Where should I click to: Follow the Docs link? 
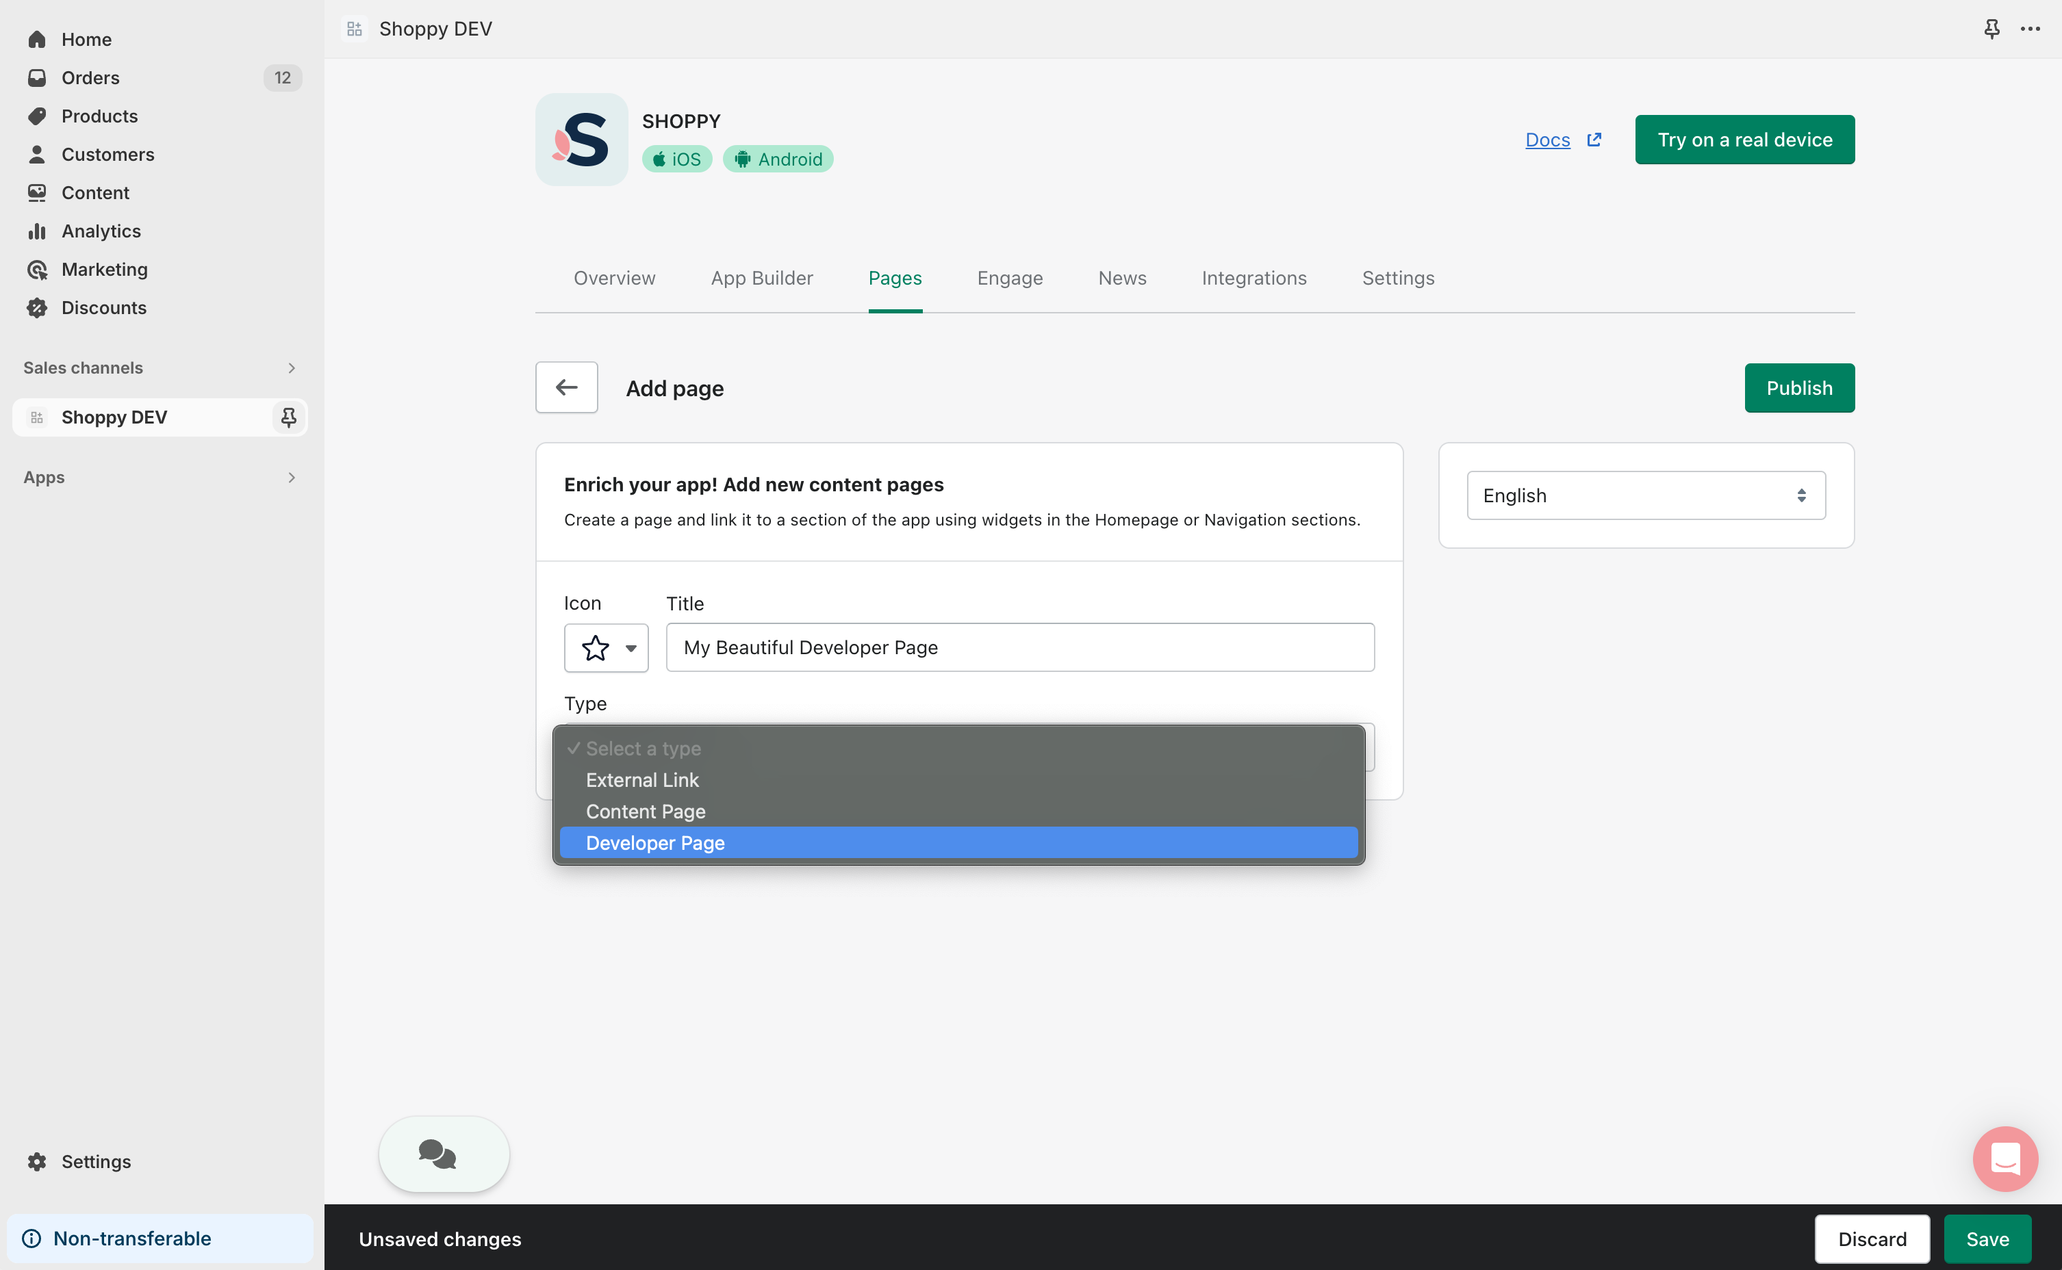1547,140
